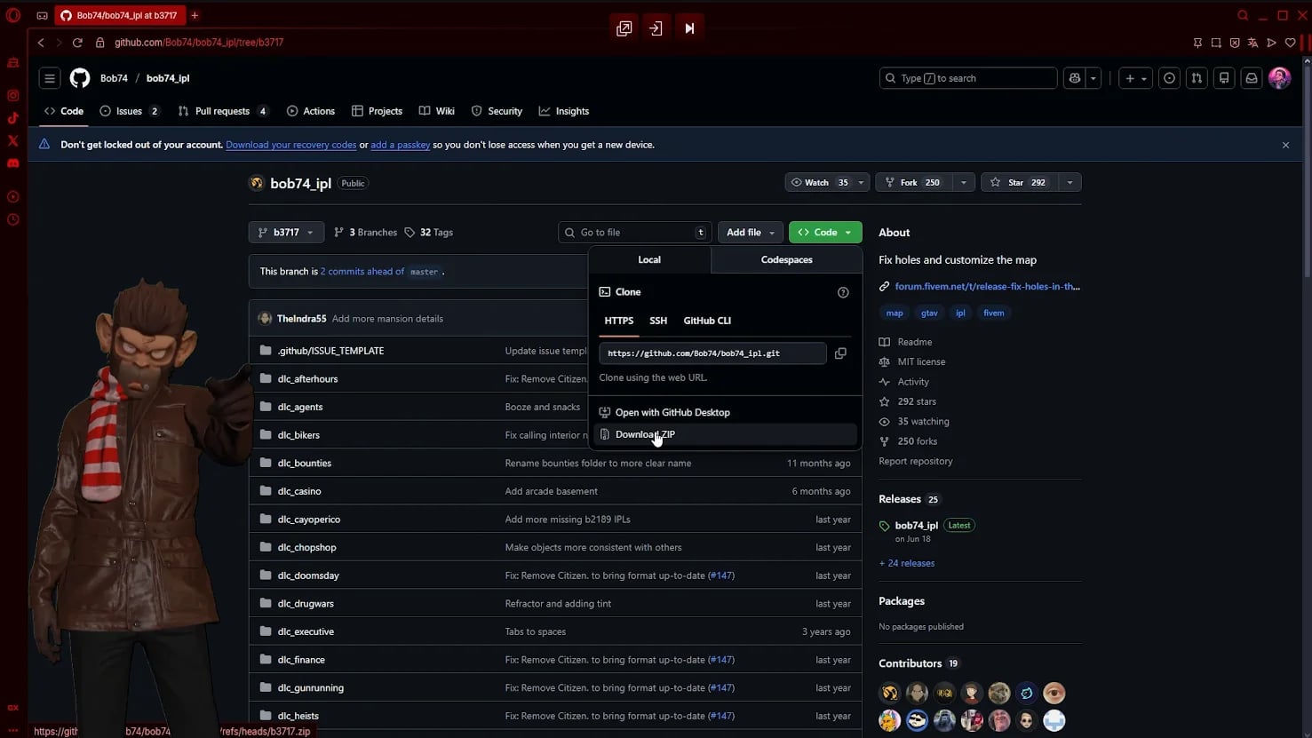This screenshot has width=1312, height=738.
Task: Switch to the Codespaces tab
Action: [786, 260]
